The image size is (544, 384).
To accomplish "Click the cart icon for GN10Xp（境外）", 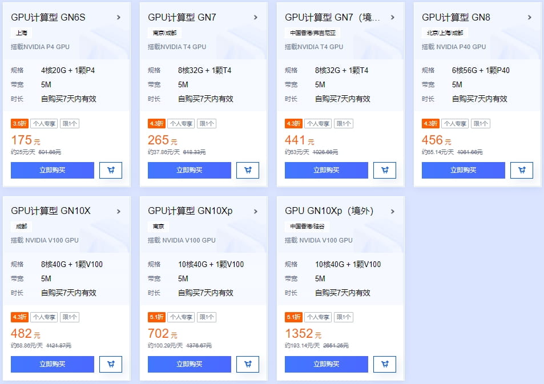I will [384, 364].
